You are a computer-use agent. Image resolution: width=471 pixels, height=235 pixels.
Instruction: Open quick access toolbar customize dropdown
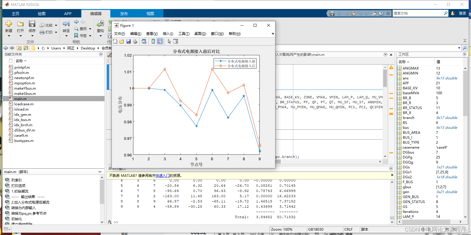click(x=388, y=13)
